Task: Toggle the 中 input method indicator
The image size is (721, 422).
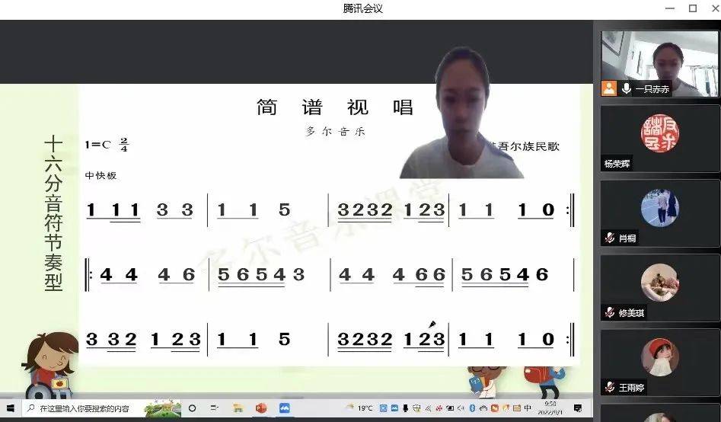Action: (528, 408)
